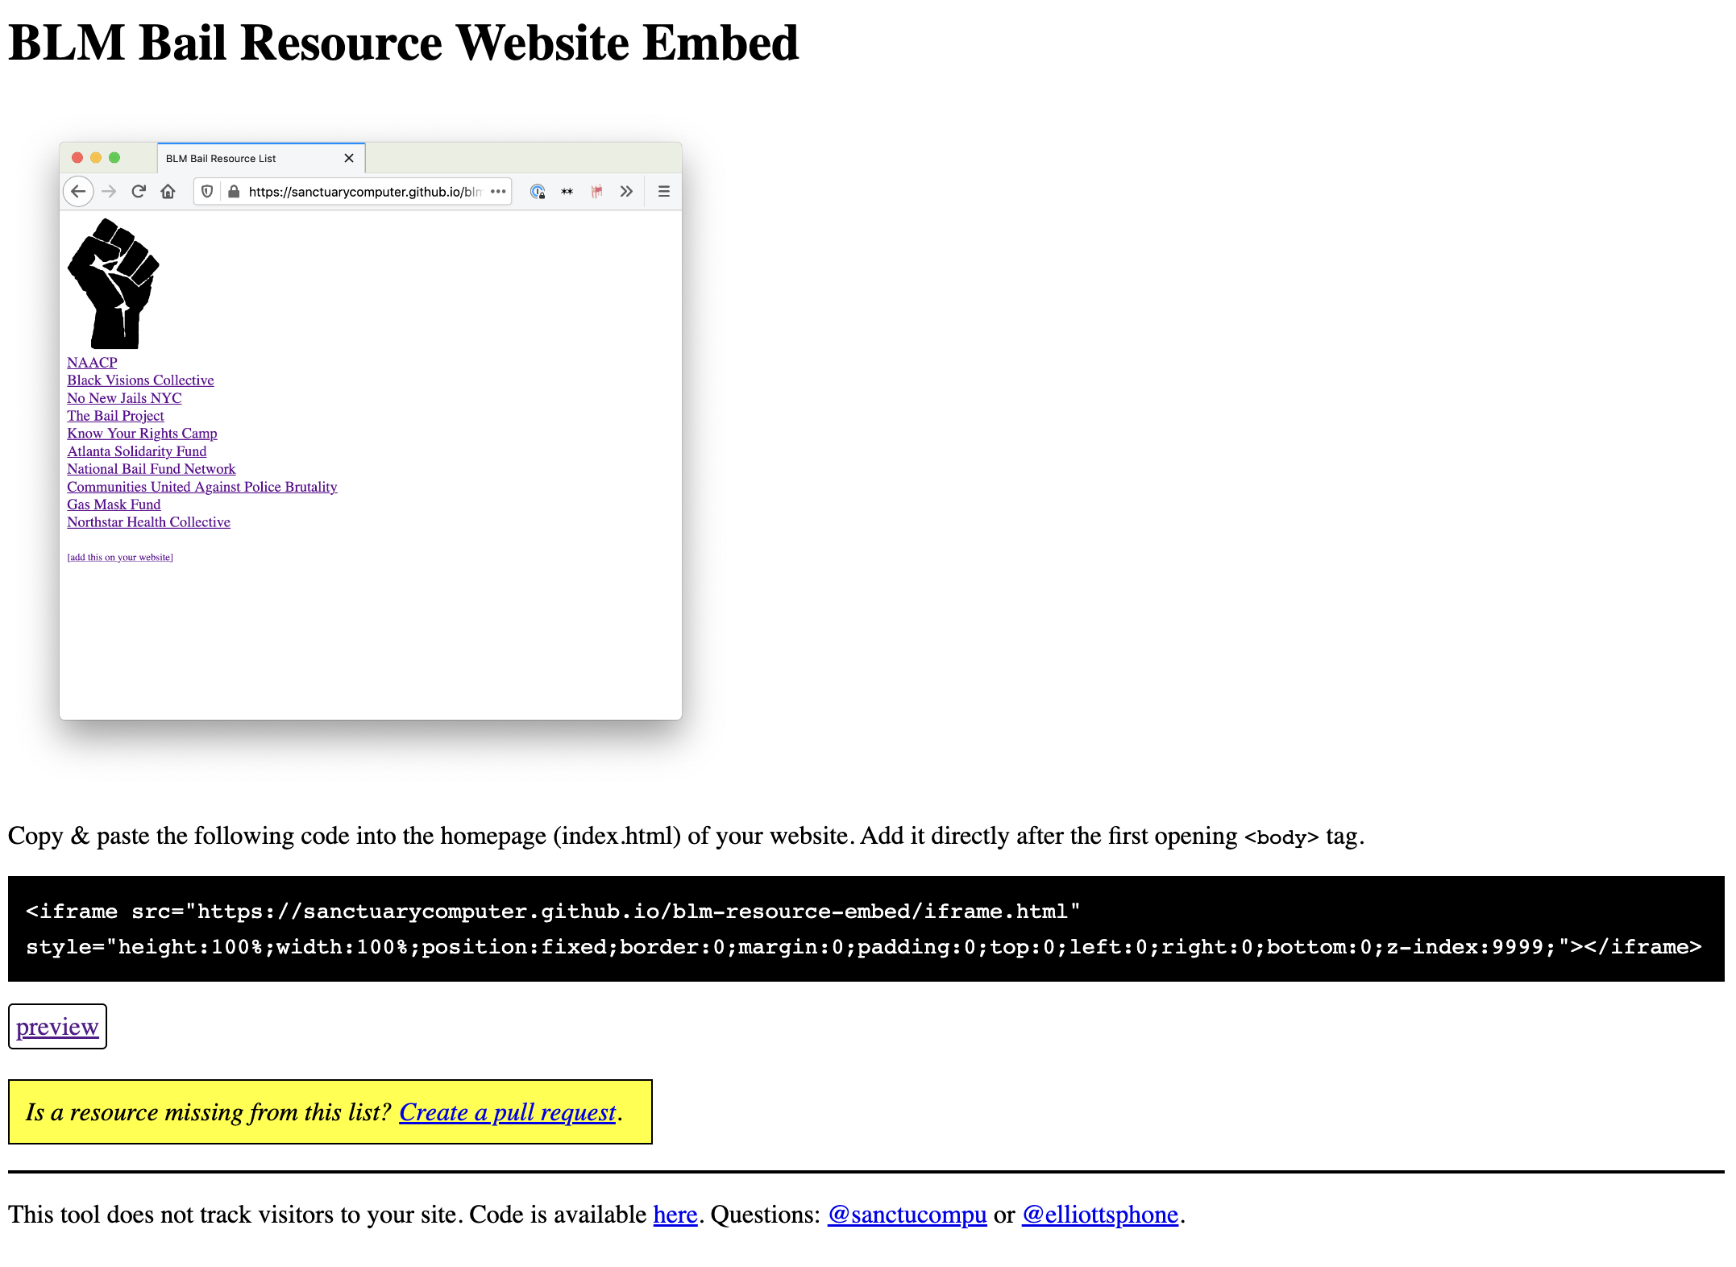Expand the double-chevron toolbar overflow
Screen dimensions: 1736x1267
tap(626, 192)
